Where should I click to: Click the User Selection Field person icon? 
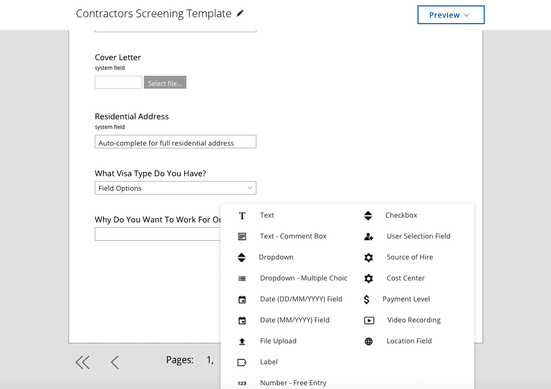pos(368,236)
